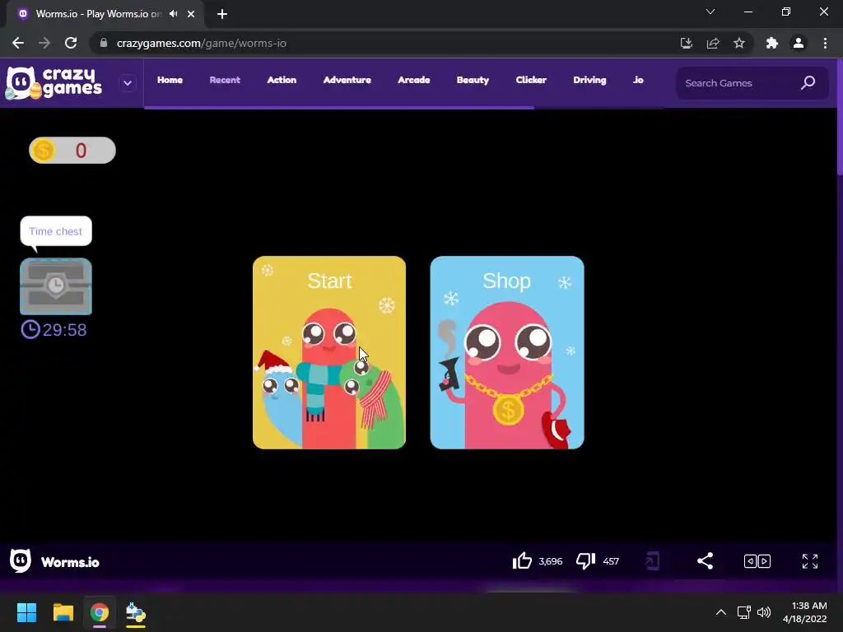Browse the Clicker category

[x=531, y=80]
